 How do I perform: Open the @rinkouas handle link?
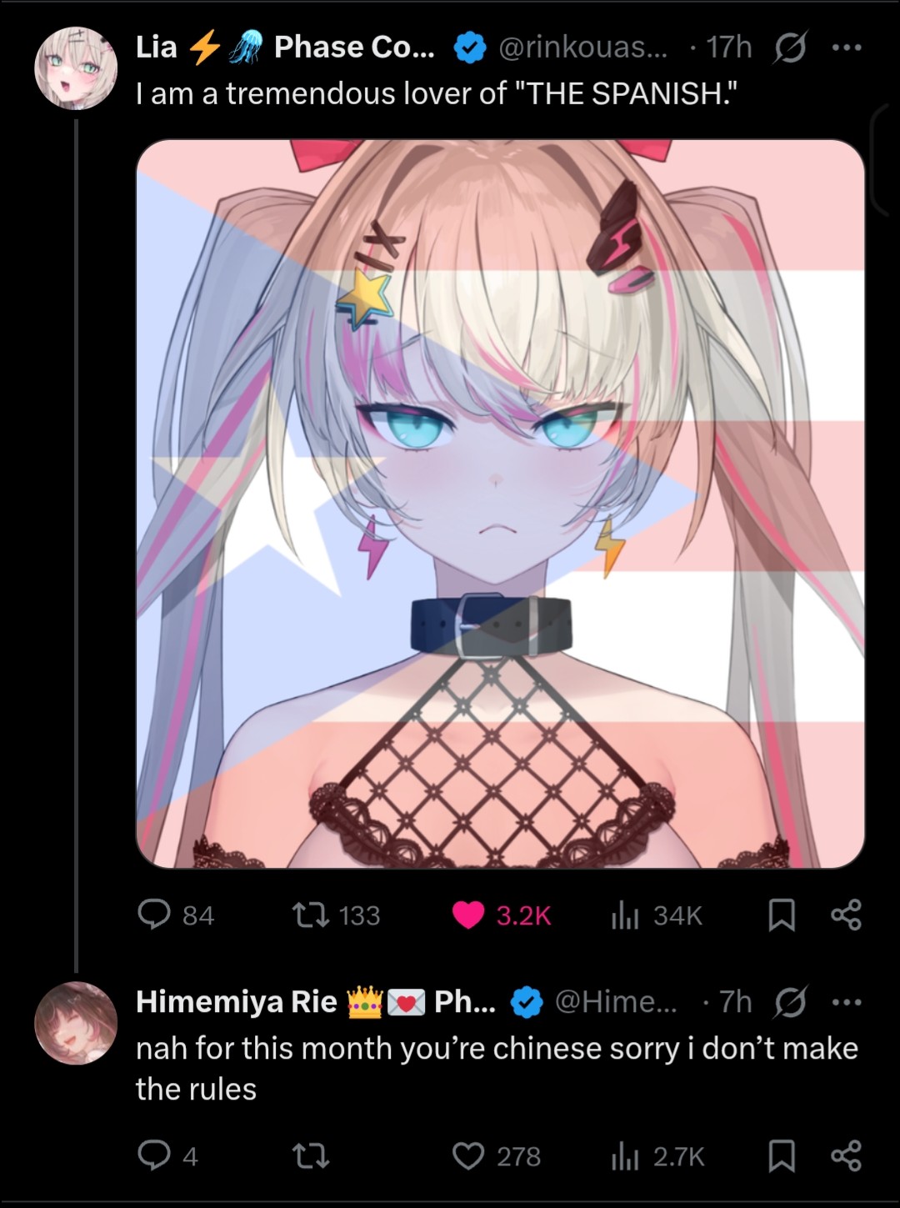[x=582, y=48]
